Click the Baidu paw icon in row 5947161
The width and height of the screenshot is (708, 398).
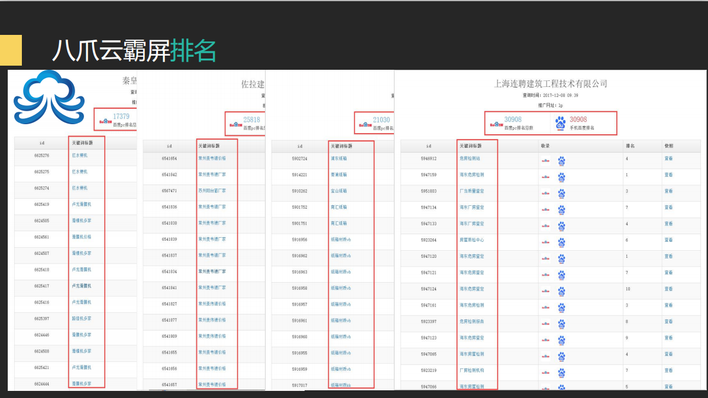(561, 308)
